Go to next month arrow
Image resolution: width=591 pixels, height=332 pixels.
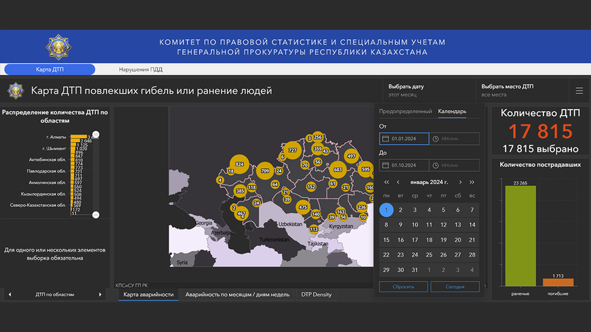pos(460,182)
